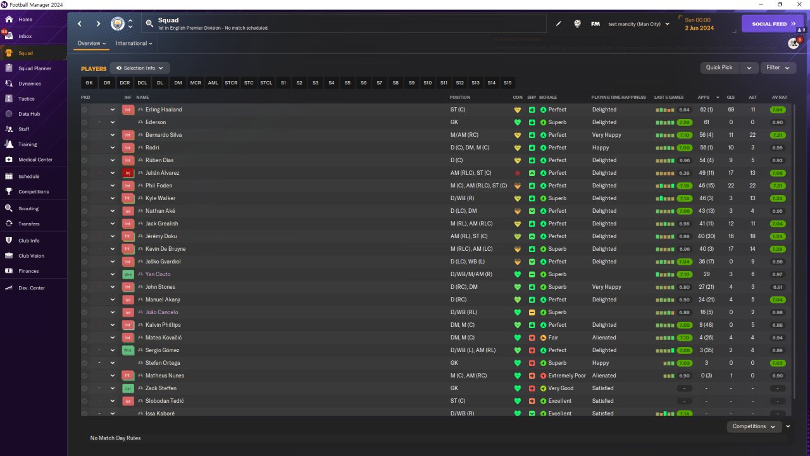The width and height of the screenshot is (810, 456).
Task: Open Finances sidebar icon
Action: [x=9, y=271]
